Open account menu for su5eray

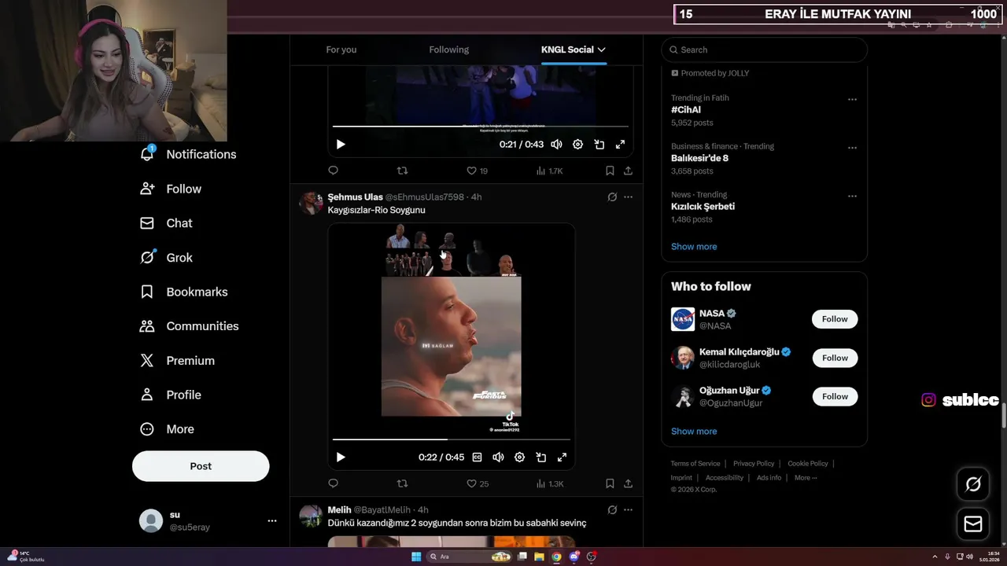(x=208, y=520)
